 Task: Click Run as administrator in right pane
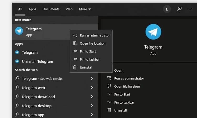click(x=129, y=78)
